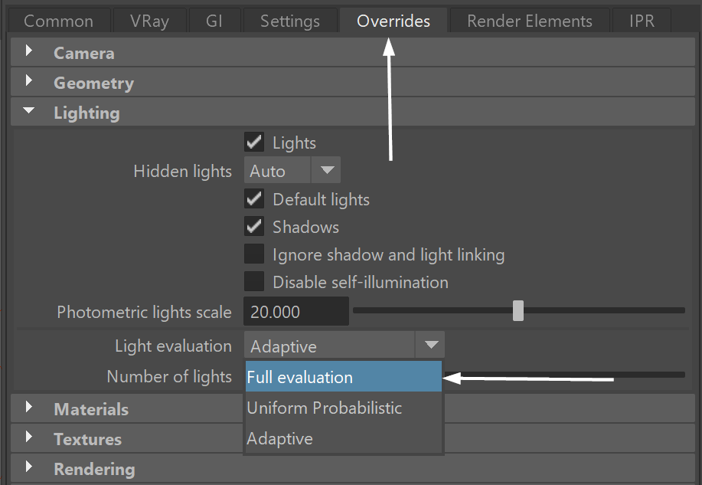Expand the Rendering rollout arrow
The height and width of the screenshot is (485, 702).
point(29,467)
